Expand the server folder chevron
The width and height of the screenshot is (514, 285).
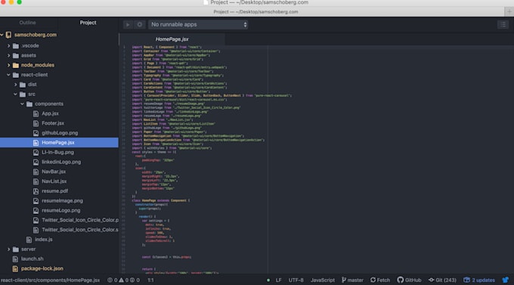click(9, 249)
